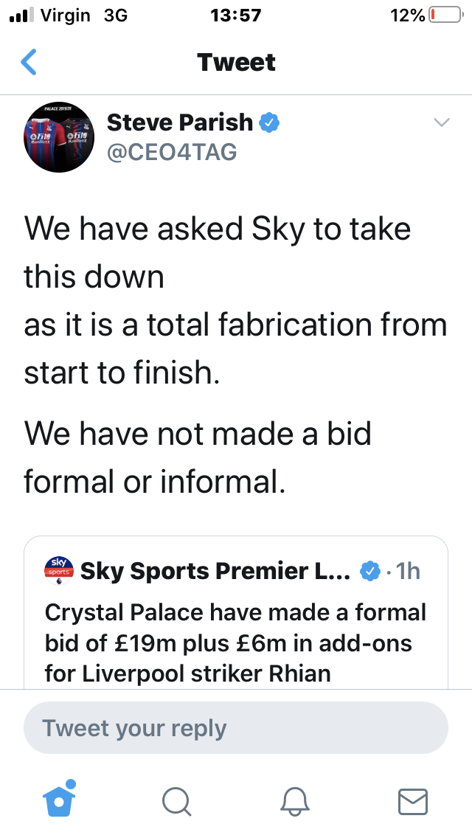This screenshot has width=472, height=838.
Task: Open quoted Sky Sports tweet text
Action: pos(235,643)
